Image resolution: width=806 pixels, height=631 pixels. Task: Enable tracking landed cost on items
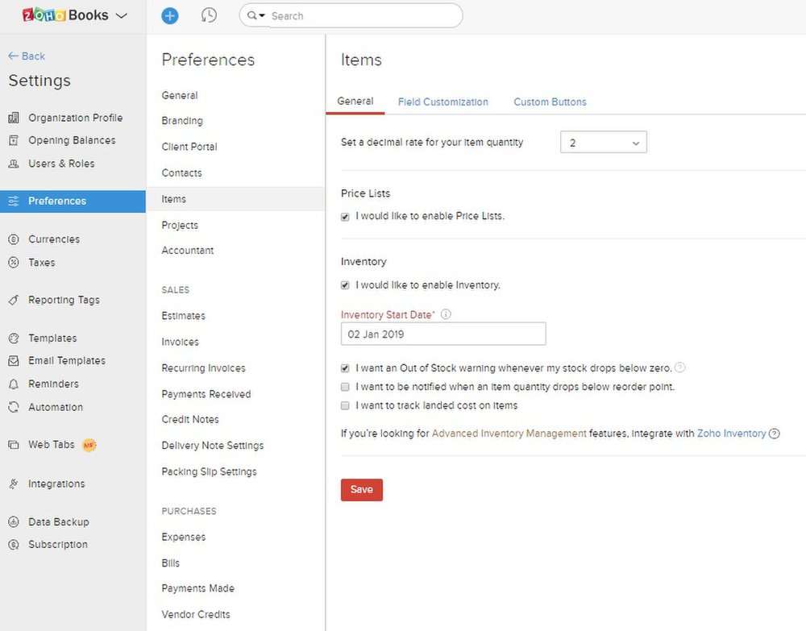click(345, 405)
